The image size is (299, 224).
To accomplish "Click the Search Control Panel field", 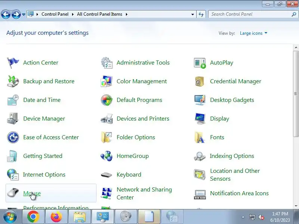I will [x=253, y=14].
